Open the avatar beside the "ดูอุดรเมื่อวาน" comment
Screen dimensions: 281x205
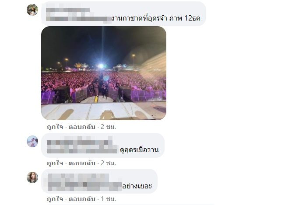click(32, 142)
